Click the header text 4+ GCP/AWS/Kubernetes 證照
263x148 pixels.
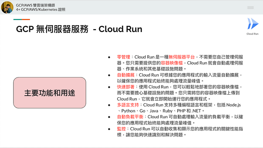point(40,10)
